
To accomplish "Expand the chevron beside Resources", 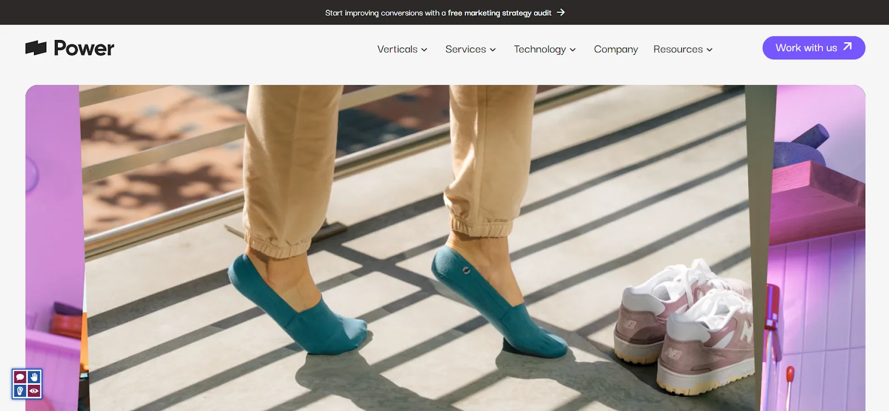I will (710, 50).
